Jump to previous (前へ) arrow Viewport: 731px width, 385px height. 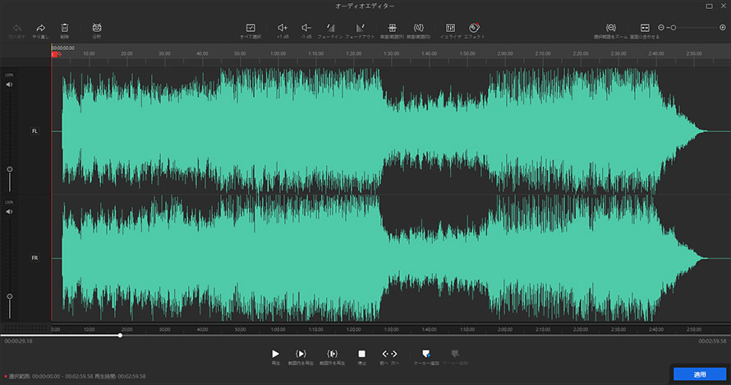[x=385, y=354]
